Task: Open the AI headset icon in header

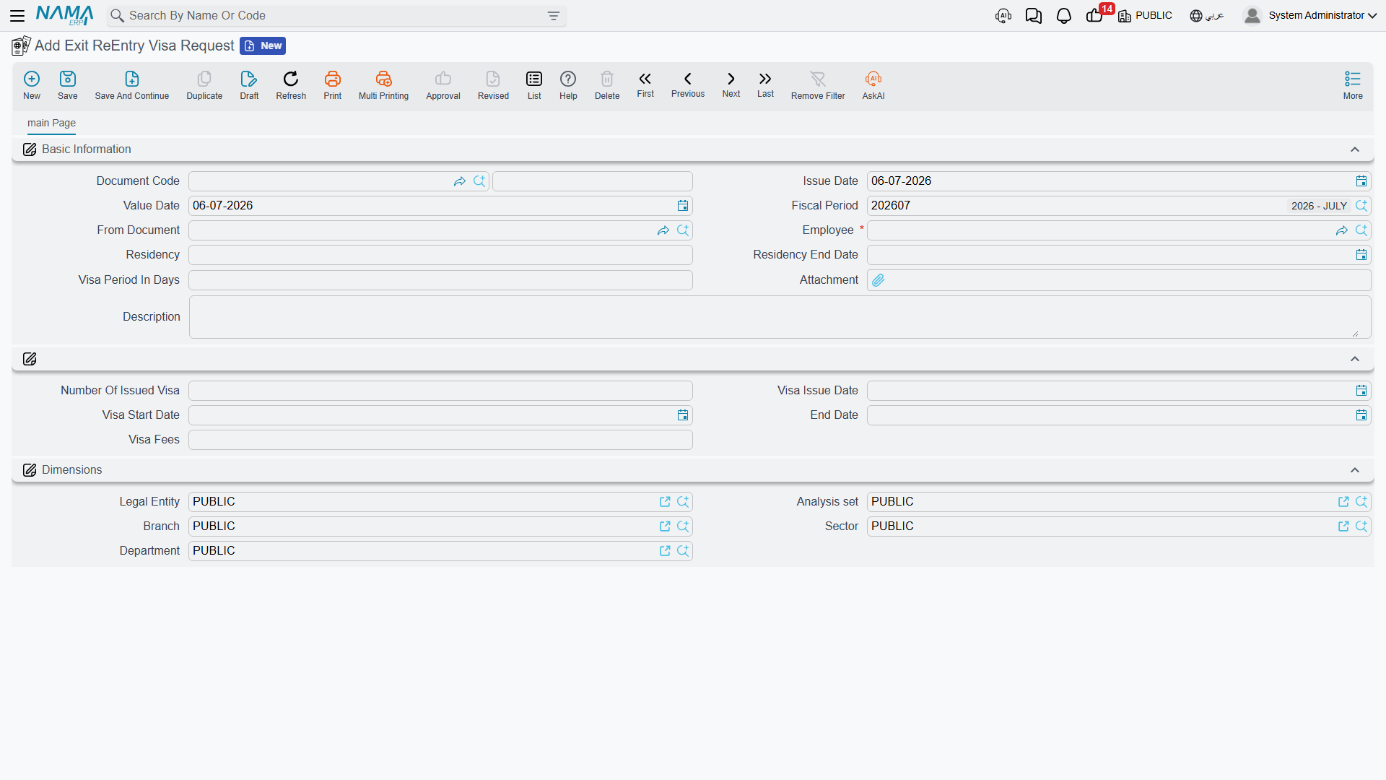Action: point(1003,16)
